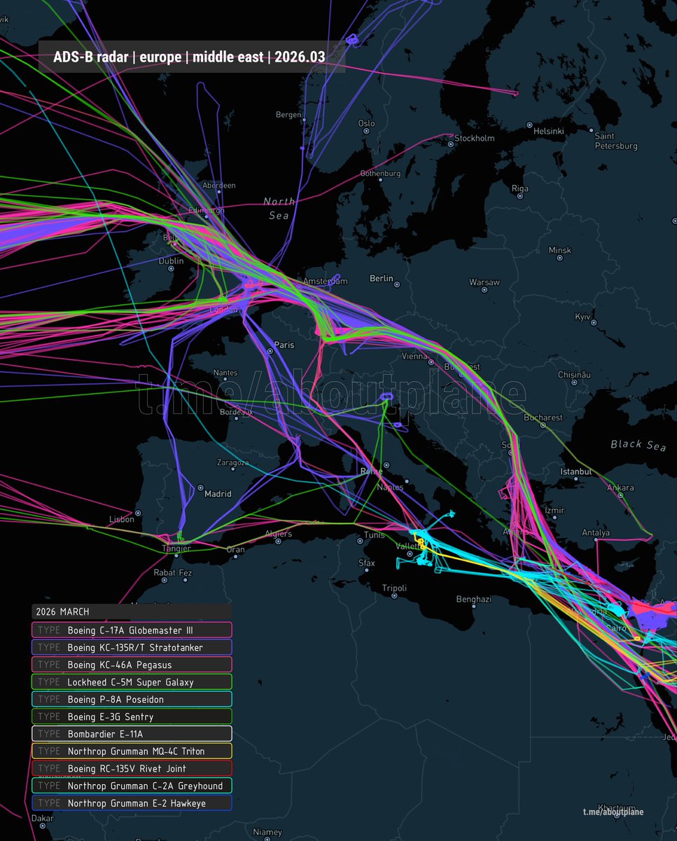This screenshot has height=841, width=677.
Task: Choose Northrop Grumman E-2 Hawkeye legend entry
Action: pos(132,803)
